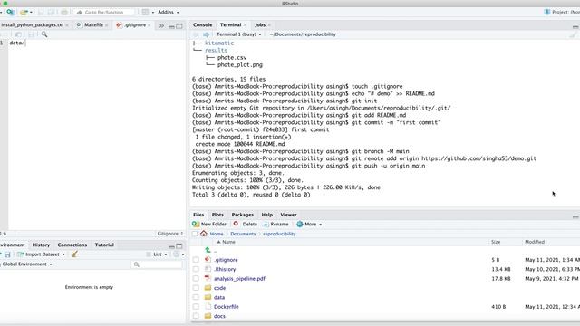
Task: Minimize the Files pane
Action: click(575, 216)
